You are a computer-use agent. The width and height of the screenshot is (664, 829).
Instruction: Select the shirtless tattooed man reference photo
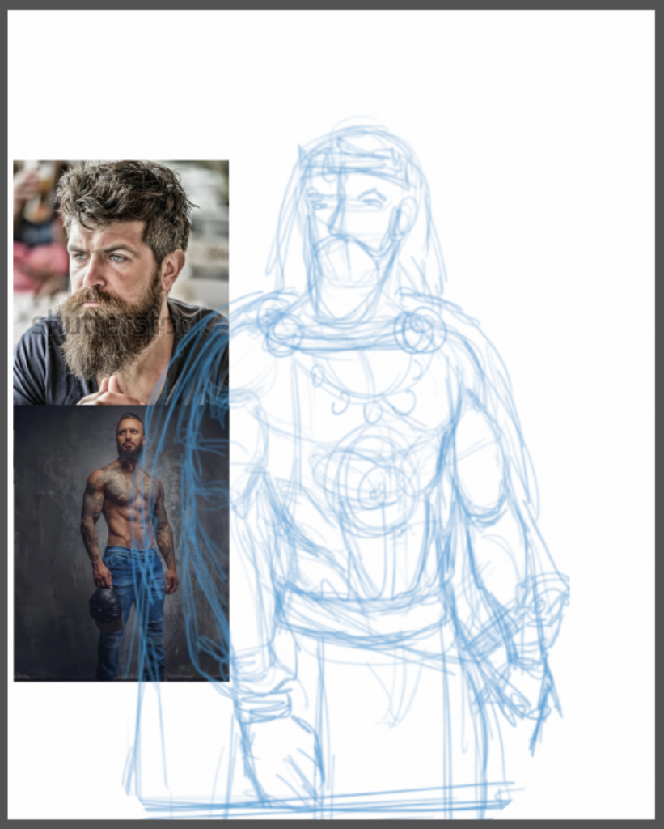point(121,543)
